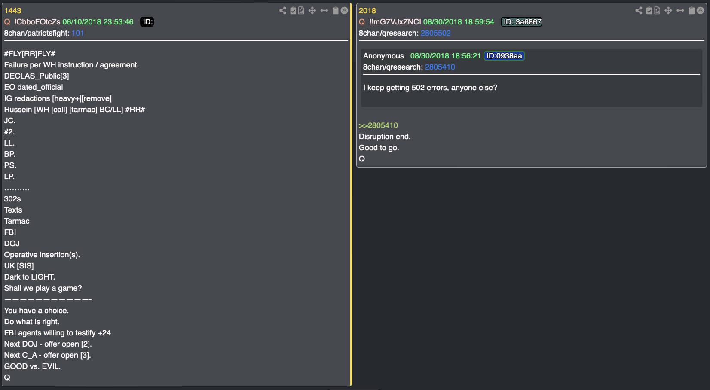Click the clipboard-check icon on post 1443

293,10
